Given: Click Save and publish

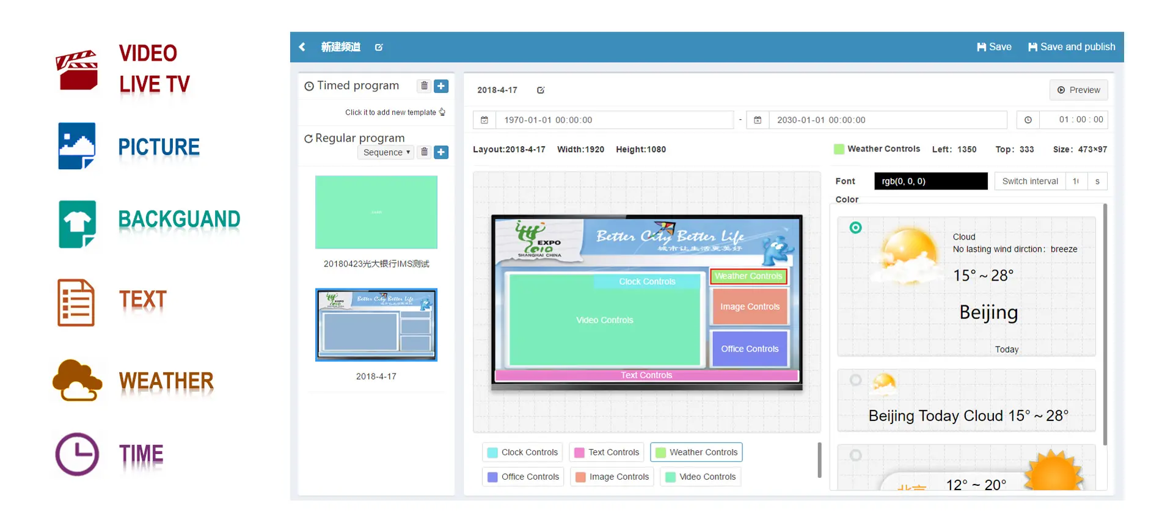Looking at the screenshot, I should tap(1072, 47).
